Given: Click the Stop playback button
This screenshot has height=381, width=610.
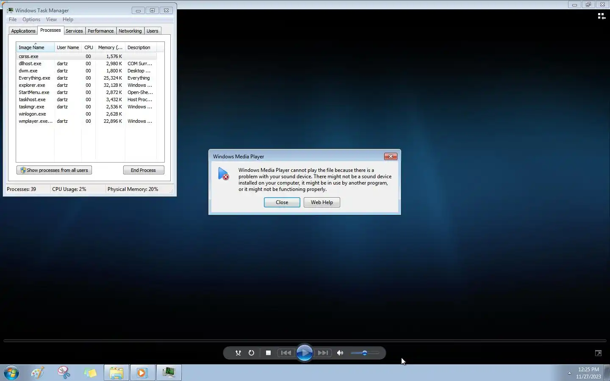Looking at the screenshot, I should (x=268, y=353).
